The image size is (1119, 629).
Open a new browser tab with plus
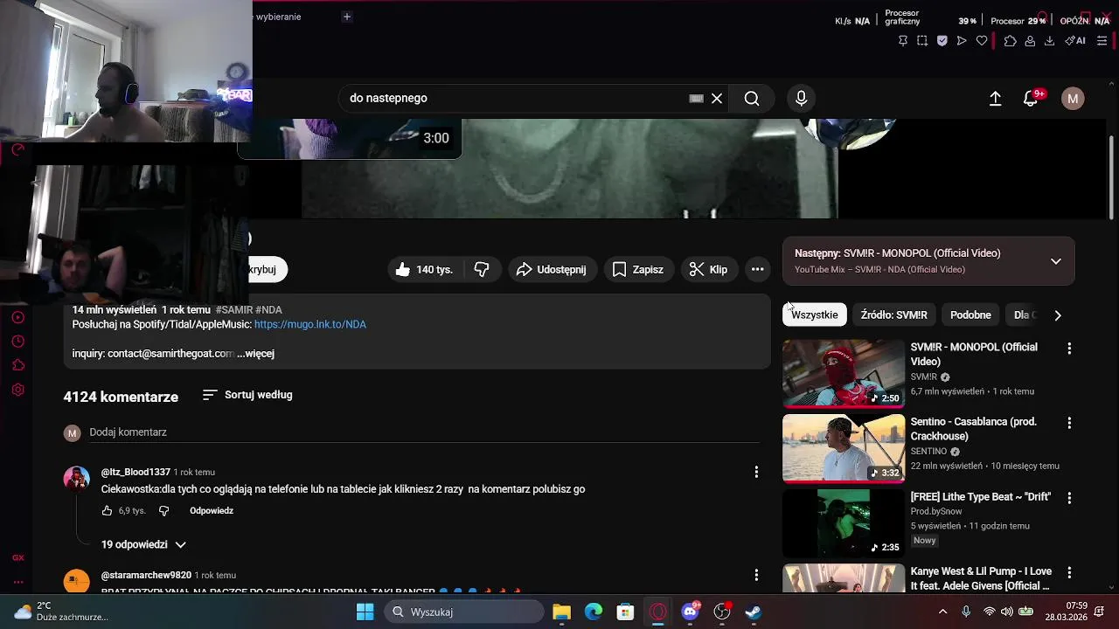click(x=347, y=17)
